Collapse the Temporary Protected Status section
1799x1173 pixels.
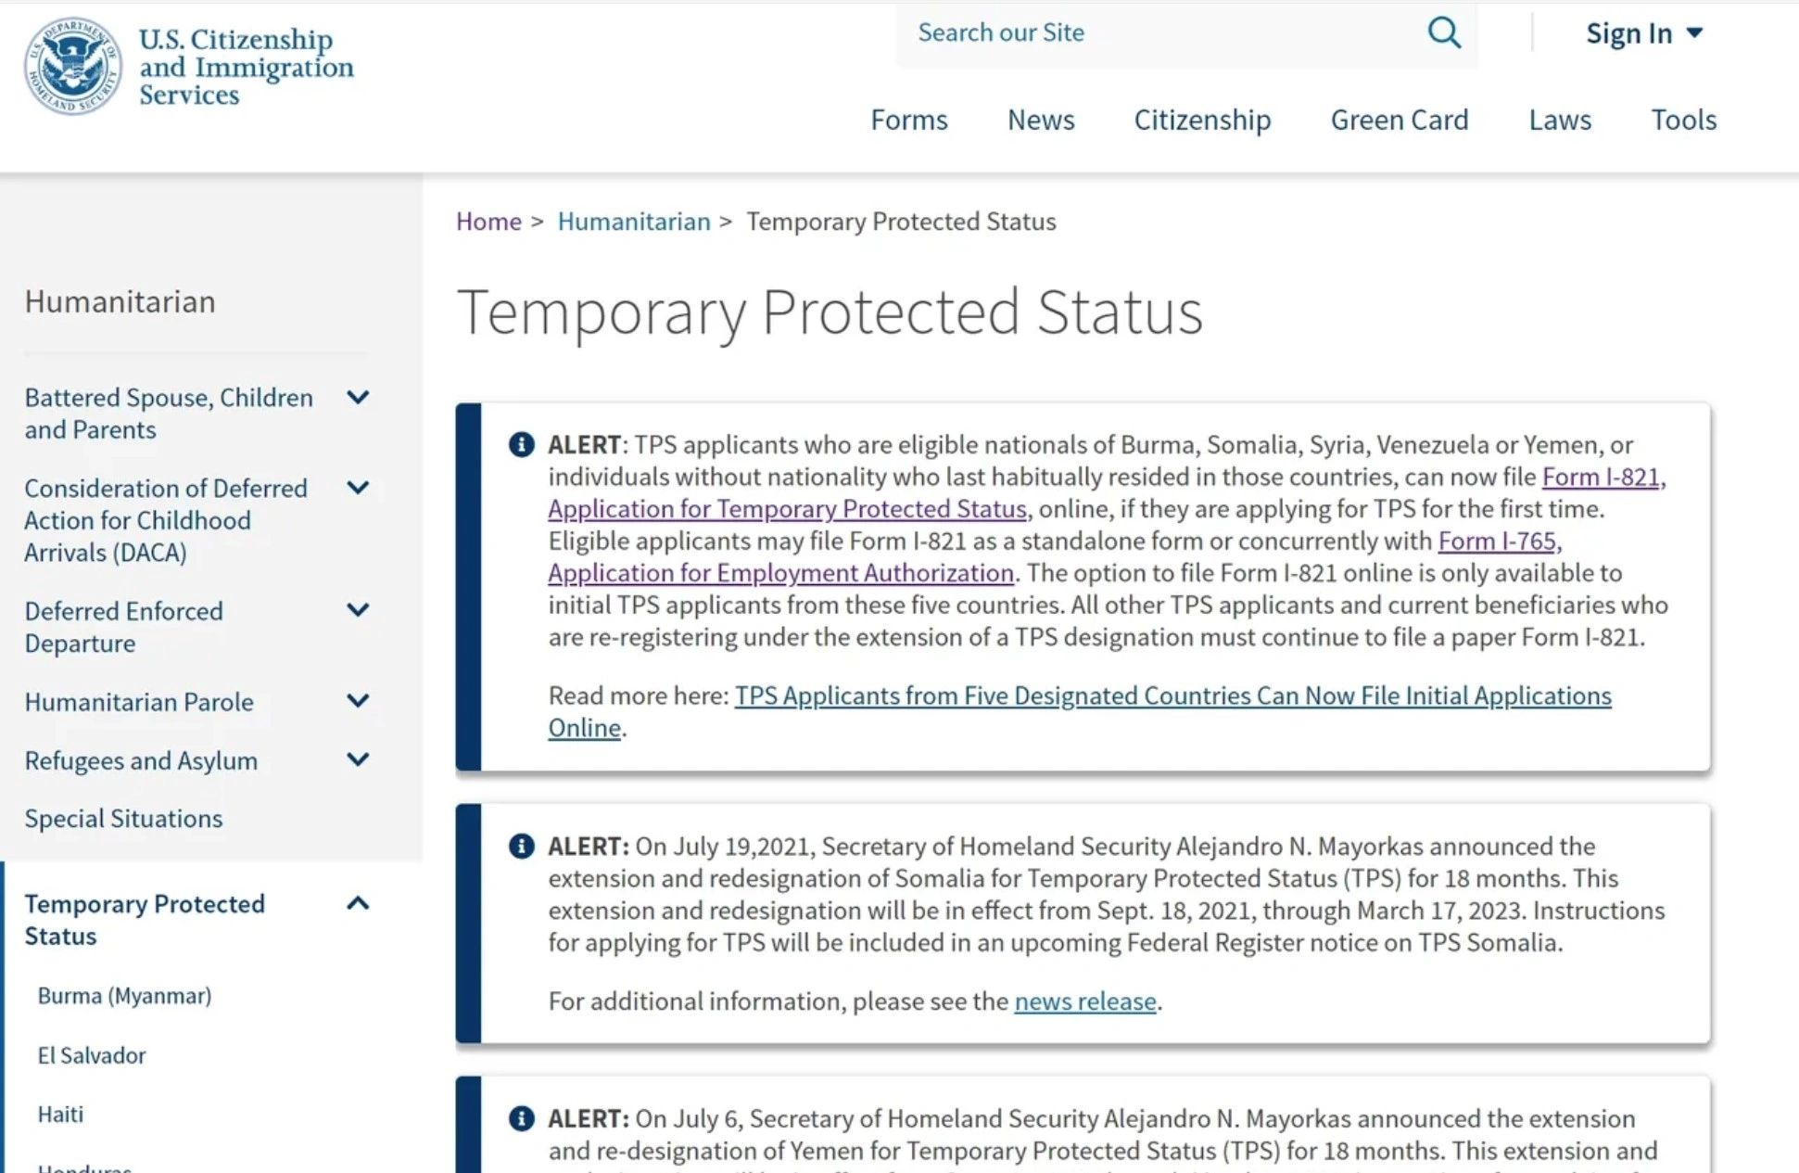pos(358,903)
